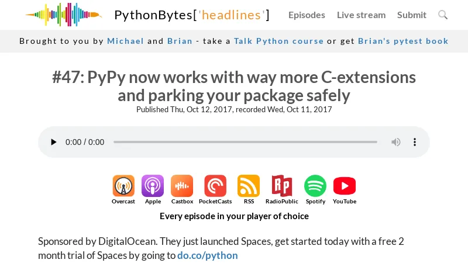Click the search magnifier icon
468x263 pixels.
(x=443, y=15)
